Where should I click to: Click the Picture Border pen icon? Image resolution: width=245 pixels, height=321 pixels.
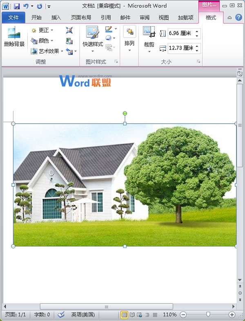109,29
